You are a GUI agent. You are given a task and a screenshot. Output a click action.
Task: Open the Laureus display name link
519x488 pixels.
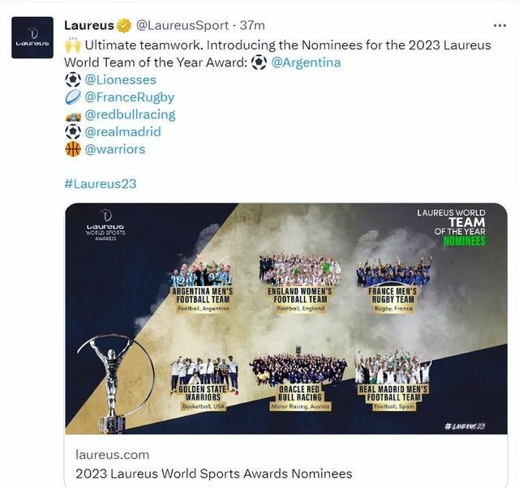[88, 25]
